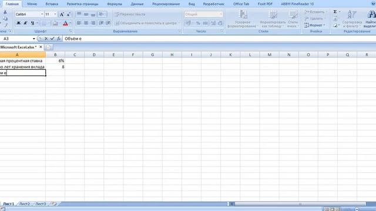This screenshot has width=376, height=211.
Task: Center cell text horizontally
Action: point(86,23)
